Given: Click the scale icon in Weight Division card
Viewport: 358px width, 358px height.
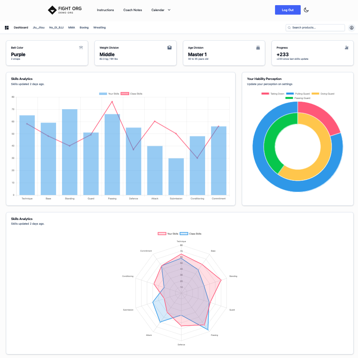Looking at the screenshot, I should (170, 47).
